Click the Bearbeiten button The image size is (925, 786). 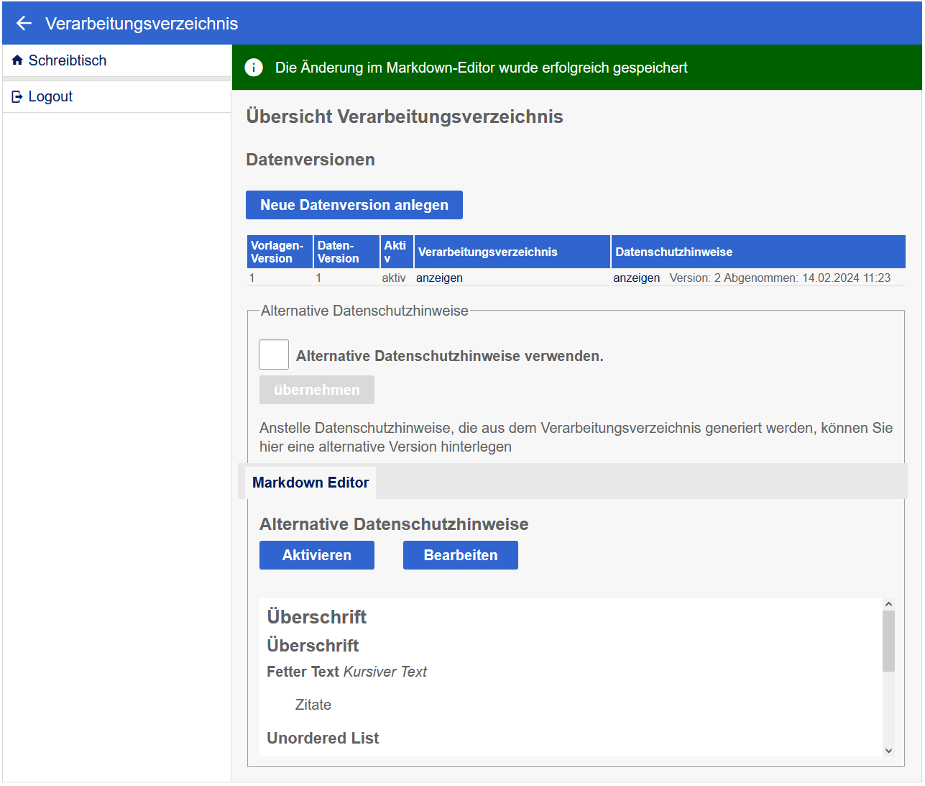coord(460,555)
